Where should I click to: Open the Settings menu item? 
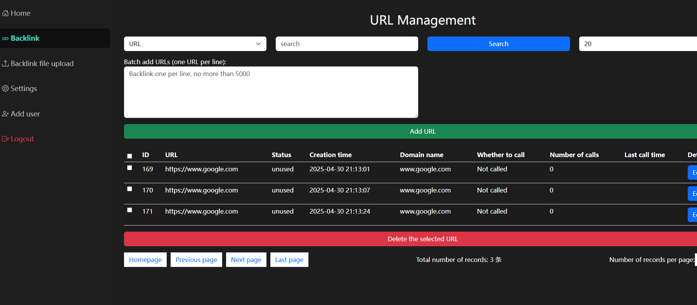pyautogui.click(x=23, y=88)
